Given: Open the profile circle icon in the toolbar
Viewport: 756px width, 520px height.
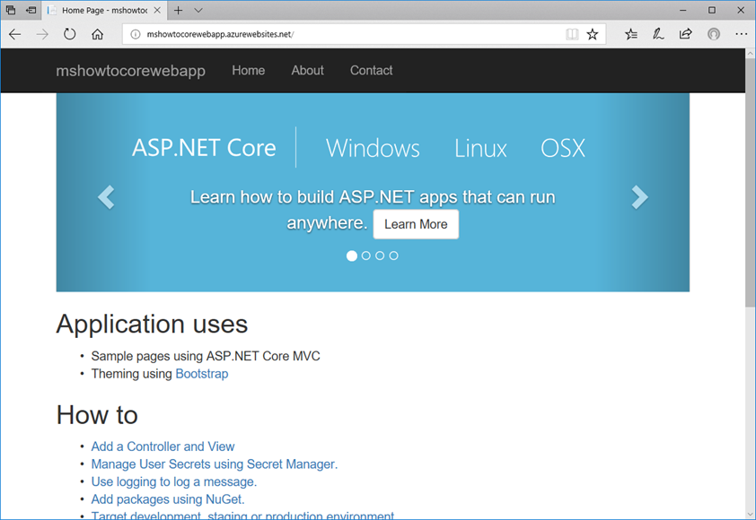Looking at the screenshot, I should (714, 34).
